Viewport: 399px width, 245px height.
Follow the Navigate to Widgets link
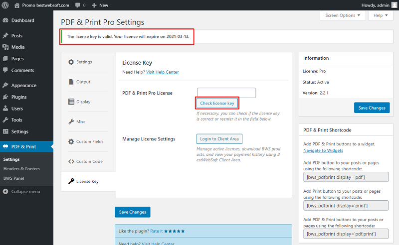tap(323, 150)
